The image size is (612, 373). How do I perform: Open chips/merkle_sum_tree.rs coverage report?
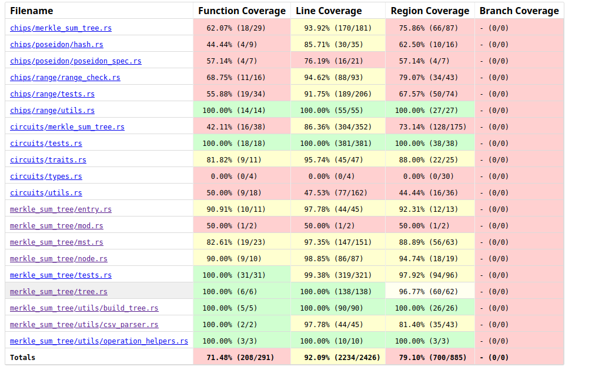click(x=61, y=28)
